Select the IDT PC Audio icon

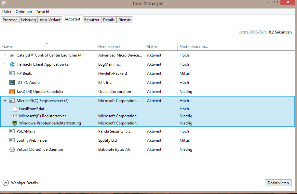12,83
